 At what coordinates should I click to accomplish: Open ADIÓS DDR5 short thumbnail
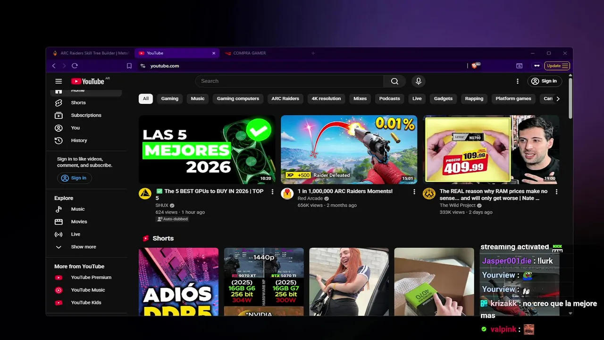(x=178, y=282)
